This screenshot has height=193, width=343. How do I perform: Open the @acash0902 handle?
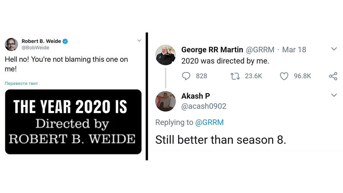click(x=204, y=106)
